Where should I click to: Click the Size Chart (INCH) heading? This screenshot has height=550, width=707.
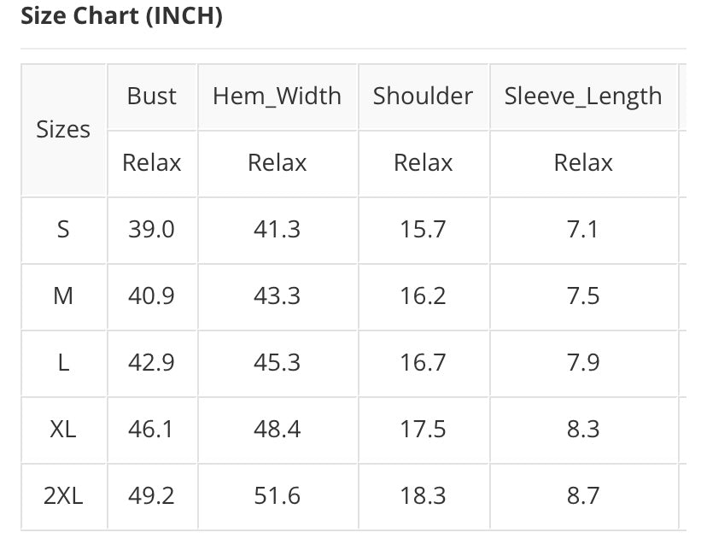click(x=120, y=16)
